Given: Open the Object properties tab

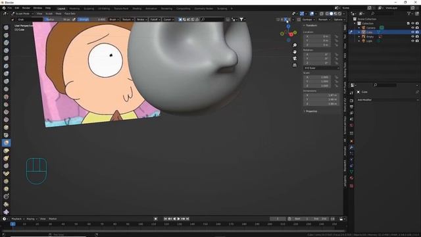Looking at the screenshot, I should tap(351, 141).
